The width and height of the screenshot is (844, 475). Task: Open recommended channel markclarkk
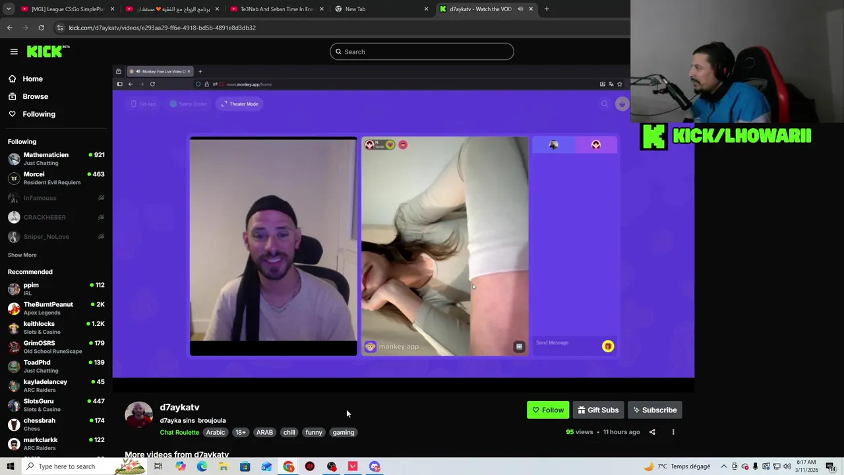point(56,443)
